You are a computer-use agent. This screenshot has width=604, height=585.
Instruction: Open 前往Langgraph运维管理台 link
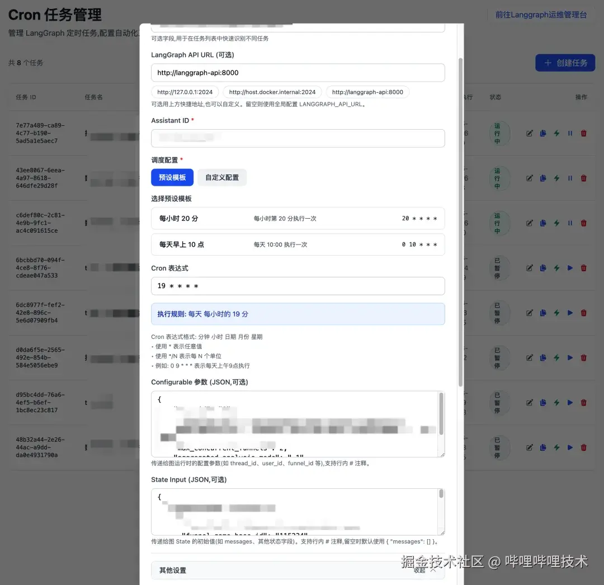point(541,15)
